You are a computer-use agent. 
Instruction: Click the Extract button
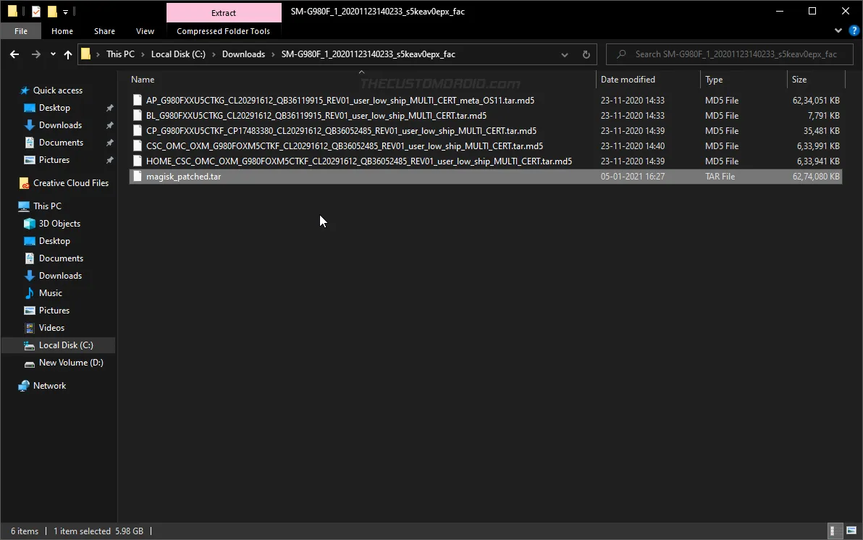224,12
